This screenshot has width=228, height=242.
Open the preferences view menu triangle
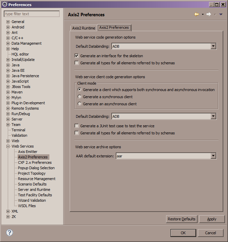[x=221, y=14]
